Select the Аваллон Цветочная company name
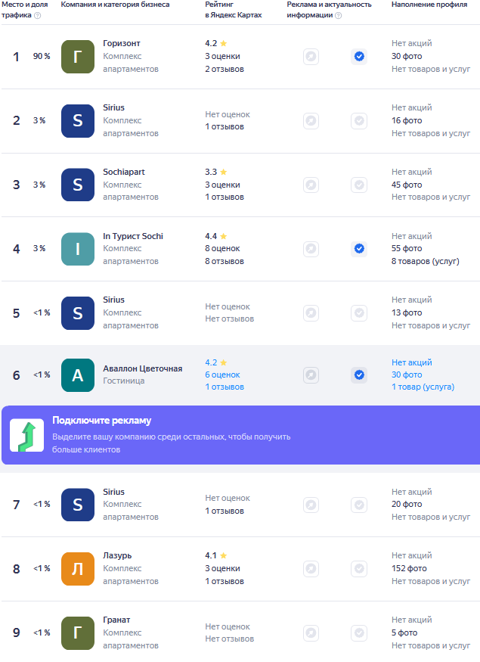Image resolution: width=480 pixels, height=662 pixels. click(x=143, y=368)
